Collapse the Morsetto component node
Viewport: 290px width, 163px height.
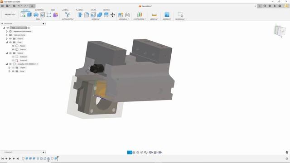(x=7, y=64)
